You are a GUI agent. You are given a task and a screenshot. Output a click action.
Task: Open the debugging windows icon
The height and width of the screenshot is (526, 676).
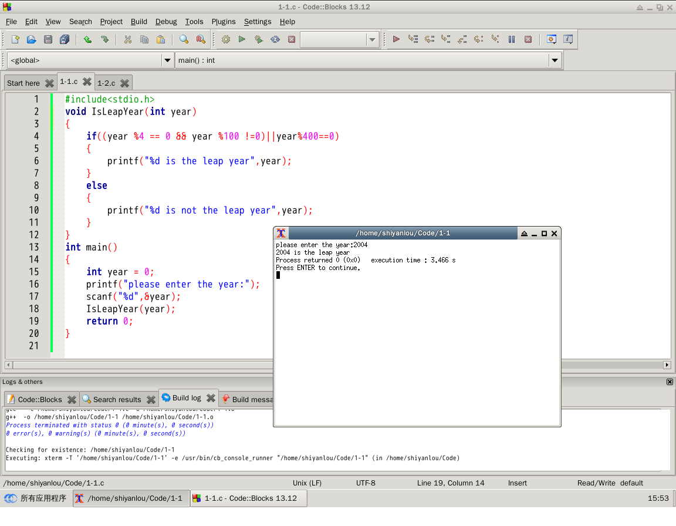click(552, 39)
